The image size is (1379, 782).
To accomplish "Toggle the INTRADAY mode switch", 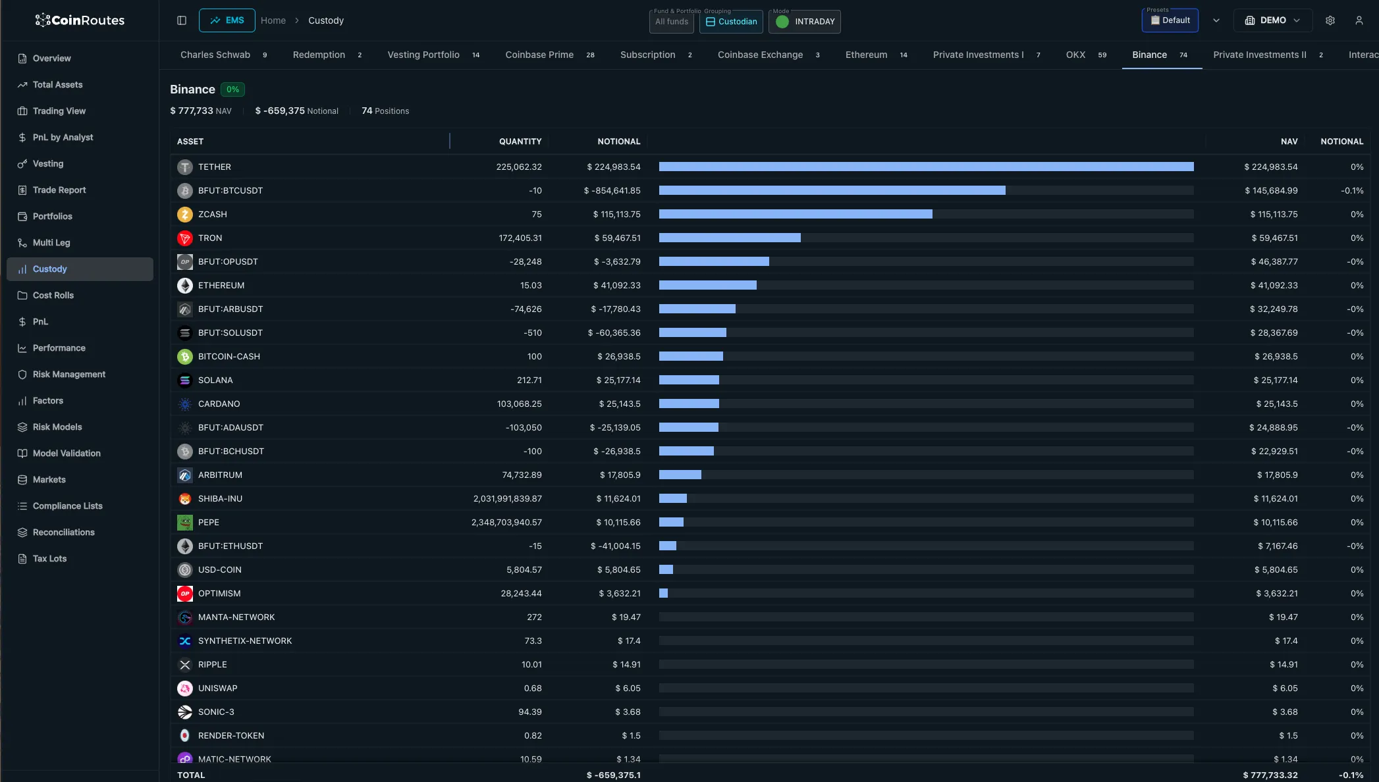I will click(805, 22).
